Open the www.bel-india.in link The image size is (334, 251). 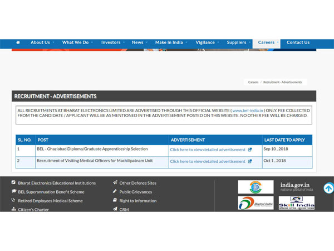click(x=248, y=110)
